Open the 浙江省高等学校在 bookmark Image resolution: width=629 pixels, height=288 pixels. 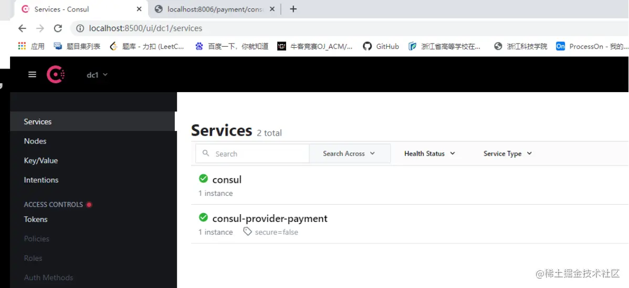(x=444, y=47)
